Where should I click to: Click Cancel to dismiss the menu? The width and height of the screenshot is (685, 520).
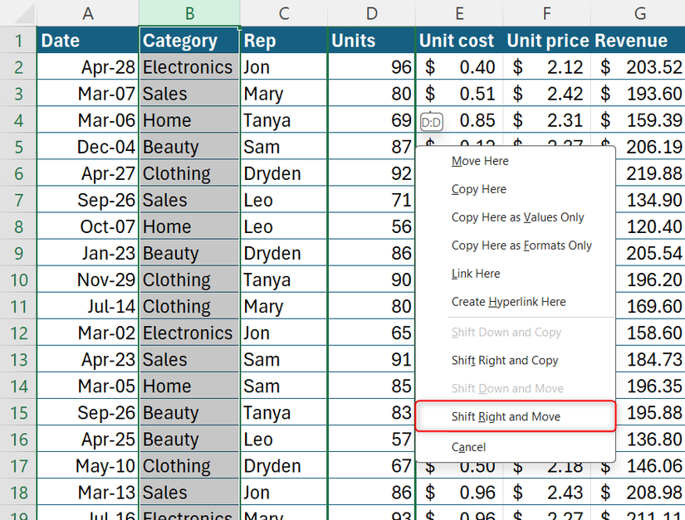coord(468,446)
